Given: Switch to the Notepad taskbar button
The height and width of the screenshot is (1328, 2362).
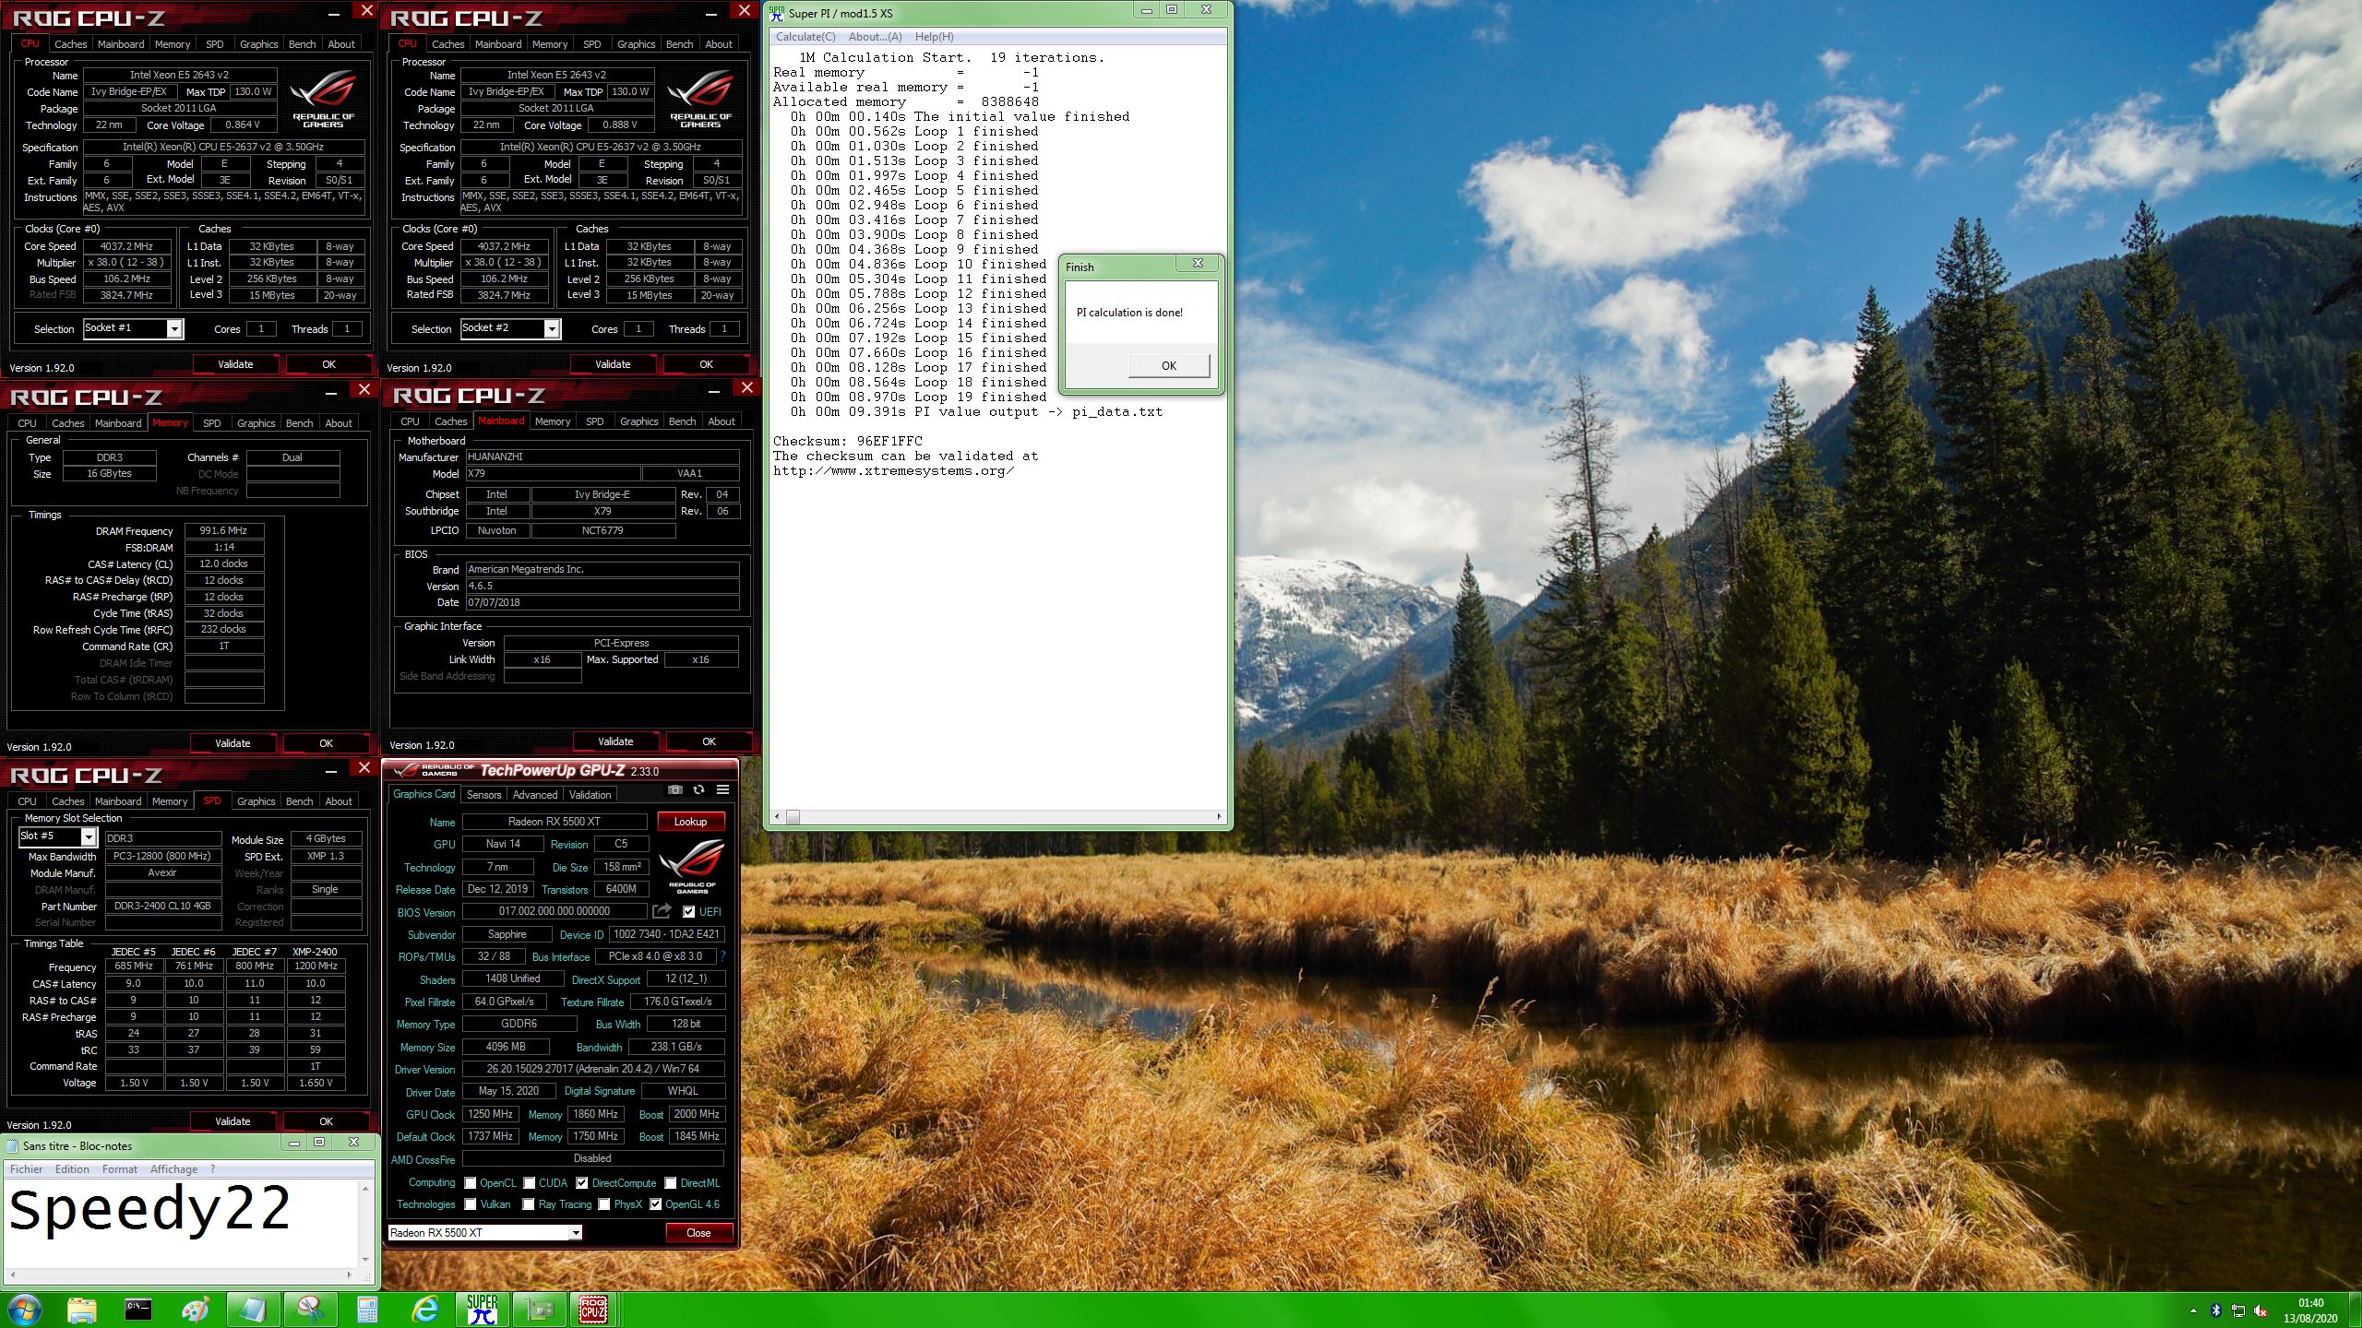Looking at the screenshot, I should click(x=253, y=1310).
